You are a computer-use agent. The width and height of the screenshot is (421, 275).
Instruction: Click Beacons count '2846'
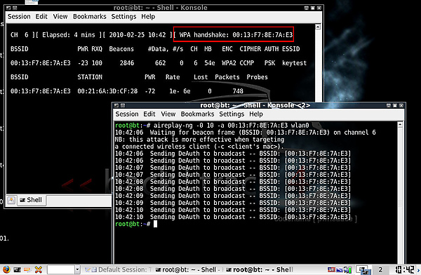127,63
